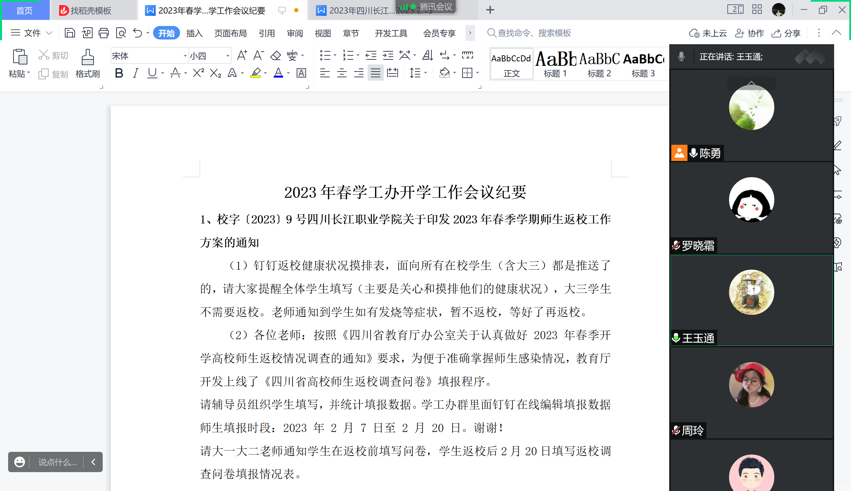
Task: Open bullet list style dropdown
Action: (334, 55)
